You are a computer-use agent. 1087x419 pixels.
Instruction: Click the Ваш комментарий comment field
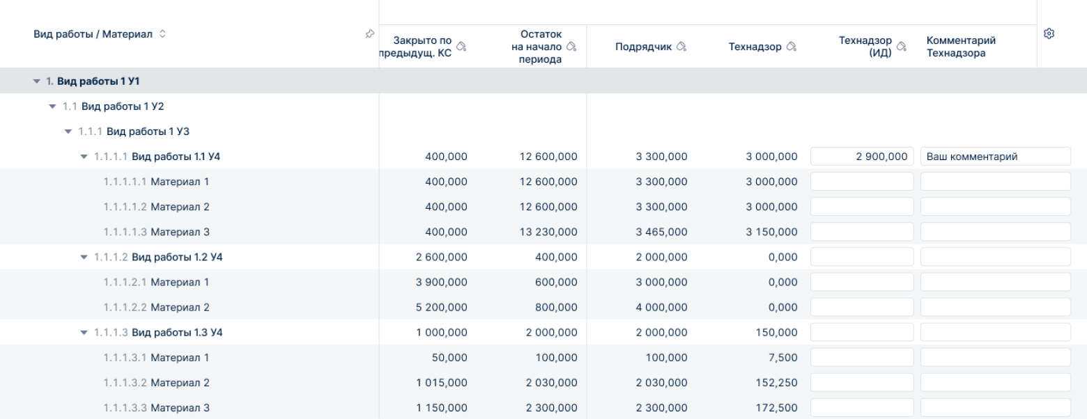coord(995,157)
